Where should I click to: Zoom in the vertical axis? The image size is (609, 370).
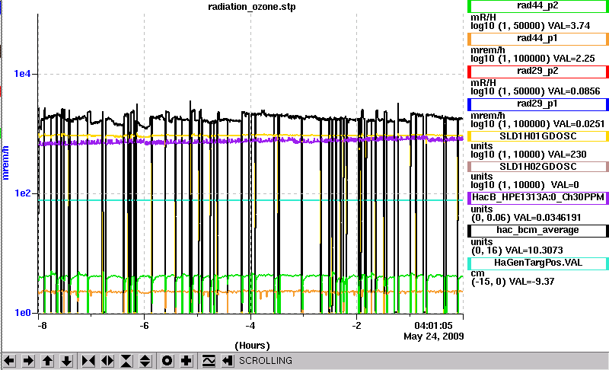point(126,361)
